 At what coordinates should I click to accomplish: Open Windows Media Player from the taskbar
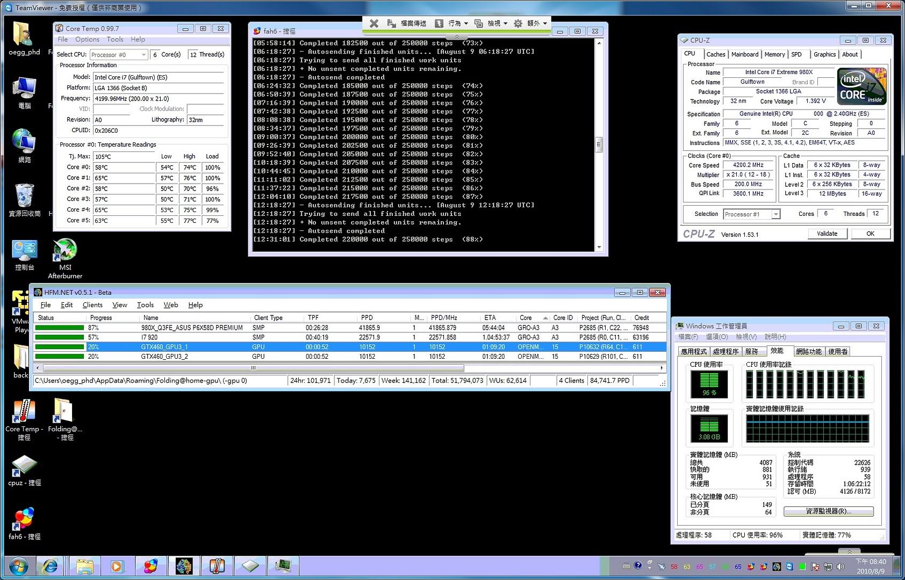pos(116,566)
